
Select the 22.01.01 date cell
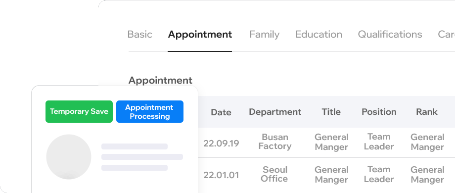pyautogui.click(x=221, y=175)
